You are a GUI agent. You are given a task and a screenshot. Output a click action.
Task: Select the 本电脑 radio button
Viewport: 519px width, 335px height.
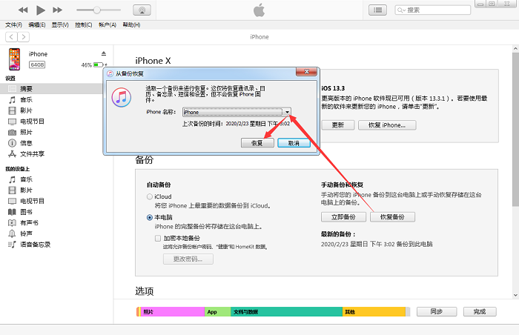(150, 217)
